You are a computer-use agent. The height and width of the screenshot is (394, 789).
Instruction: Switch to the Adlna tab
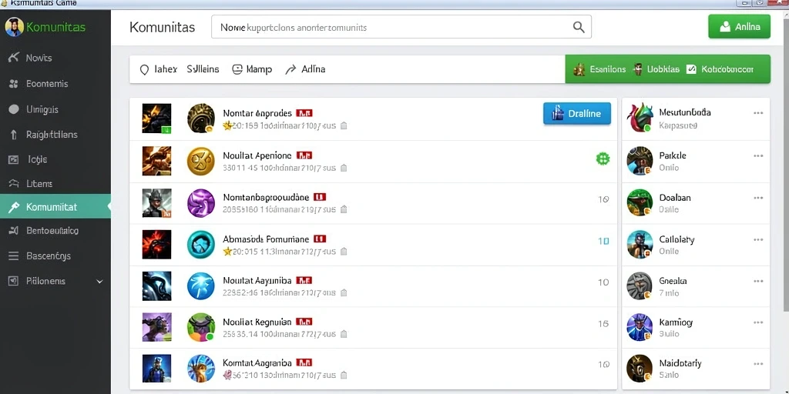tap(305, 69)
